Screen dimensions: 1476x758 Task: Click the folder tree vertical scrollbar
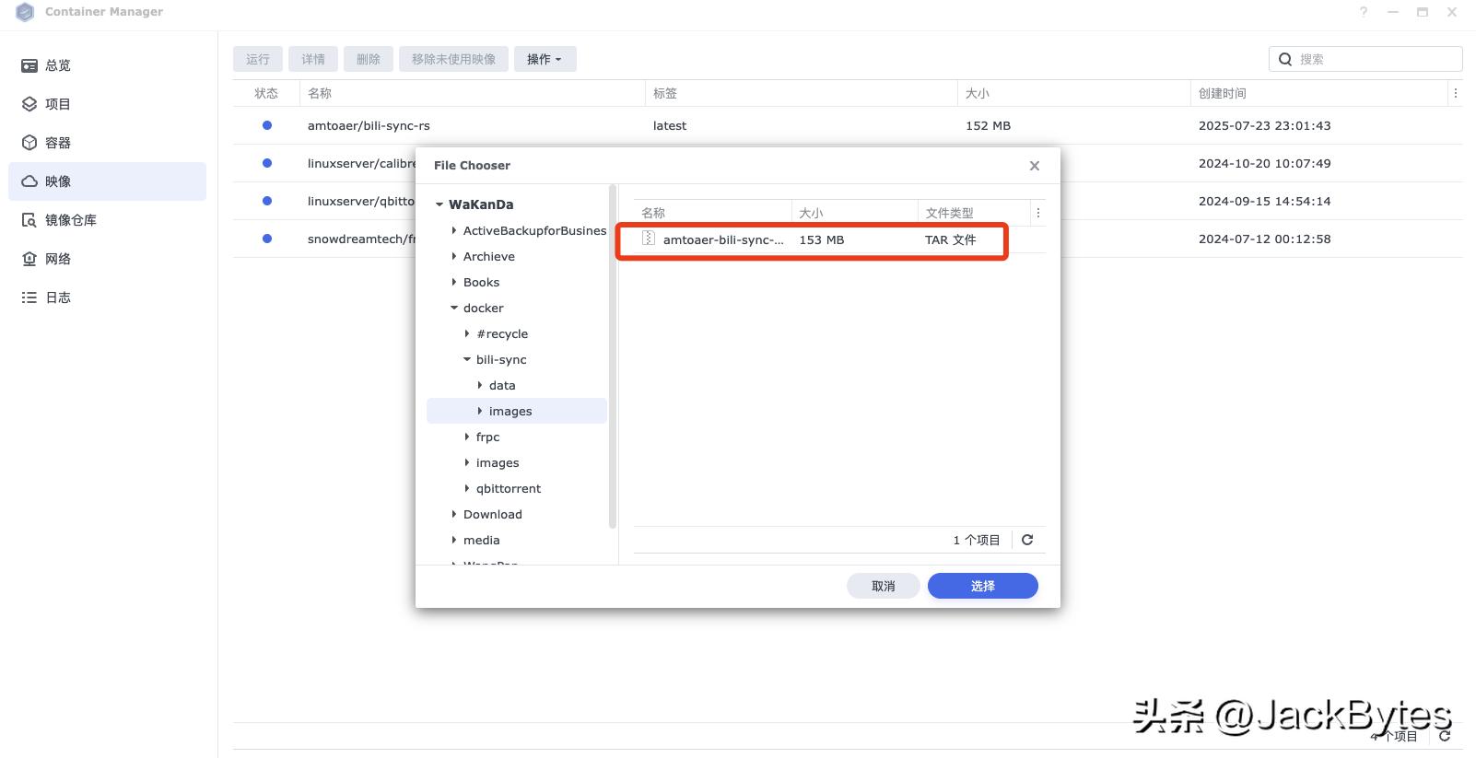613,357
